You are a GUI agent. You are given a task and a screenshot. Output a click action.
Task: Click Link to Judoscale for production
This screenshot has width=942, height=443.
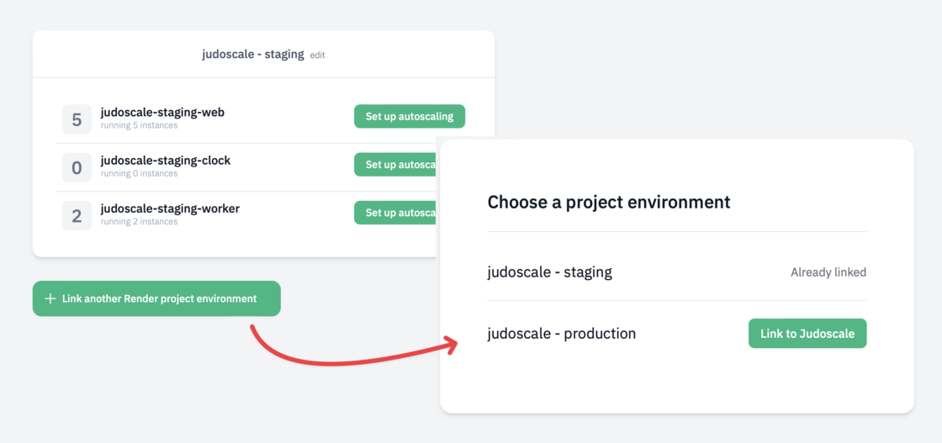pyautogui.click(x=807, y=333)
